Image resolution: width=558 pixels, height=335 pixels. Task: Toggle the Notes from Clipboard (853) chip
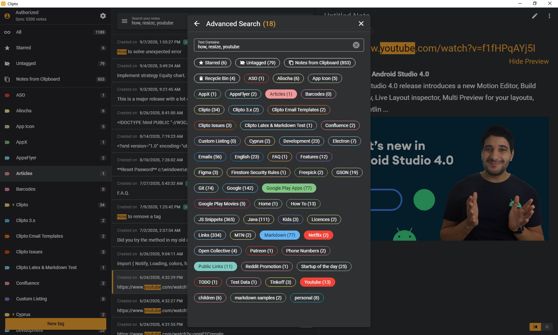[x=320, y=63]
